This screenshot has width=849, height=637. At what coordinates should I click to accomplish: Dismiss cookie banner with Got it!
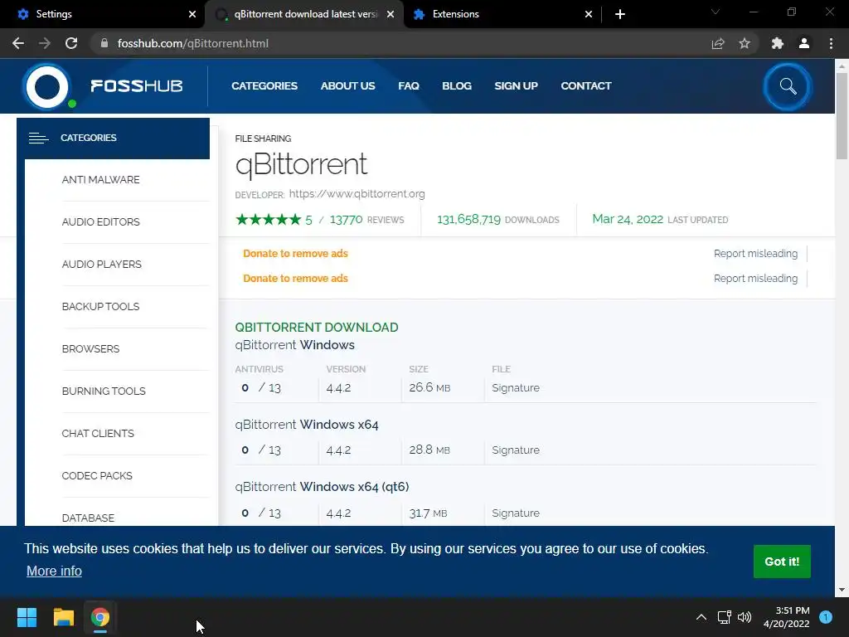coord(782,562)
